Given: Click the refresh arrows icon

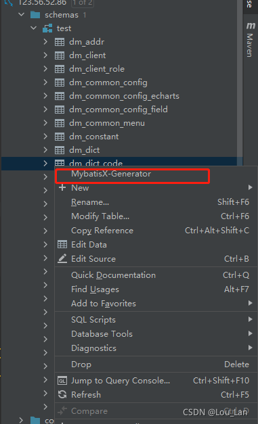Looking at the screenshot, I should (62, 394).
